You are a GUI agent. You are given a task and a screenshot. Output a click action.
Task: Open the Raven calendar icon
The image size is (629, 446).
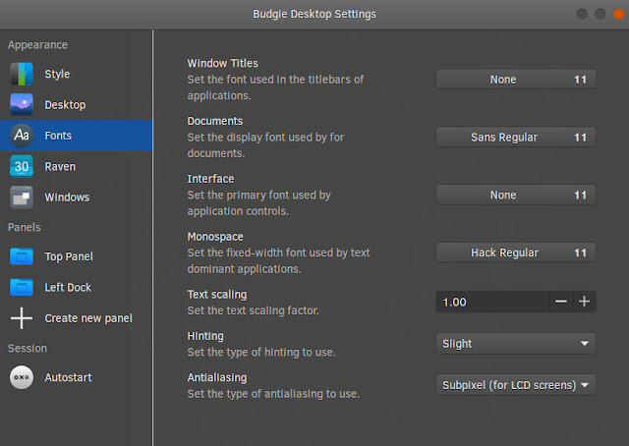22,166
